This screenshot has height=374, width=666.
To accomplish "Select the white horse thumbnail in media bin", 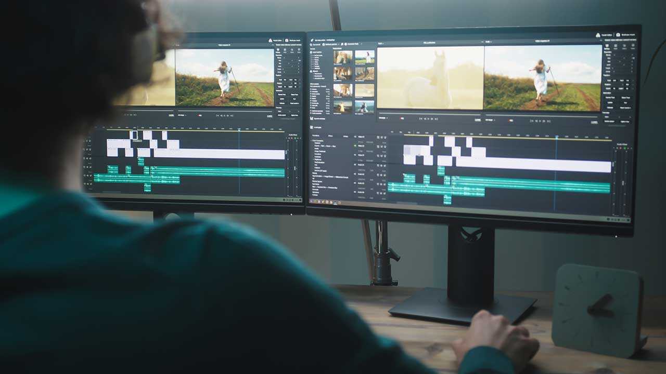I will (x=364, y=90).
